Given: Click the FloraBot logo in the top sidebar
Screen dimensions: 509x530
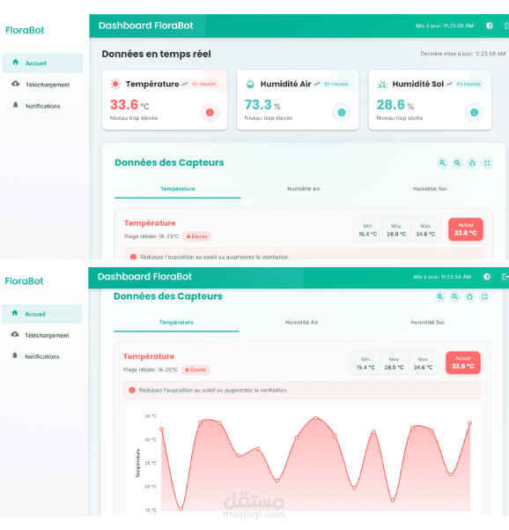Looking at the screenshot, I should (25, 30).
